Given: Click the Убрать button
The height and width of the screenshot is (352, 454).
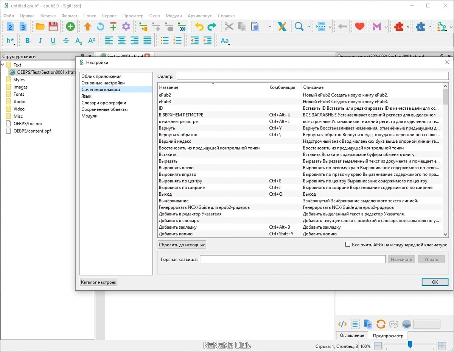Looking at the screenshot, I should (431, 259).
